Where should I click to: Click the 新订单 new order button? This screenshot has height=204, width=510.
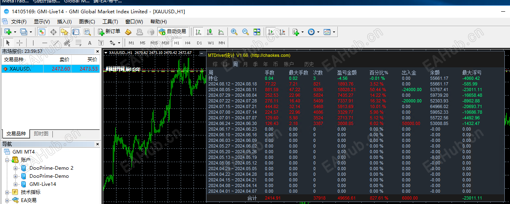(109, 31)
